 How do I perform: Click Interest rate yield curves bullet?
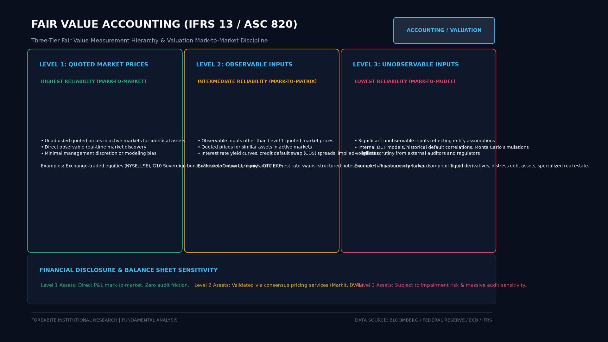click(x=288, y=153)
